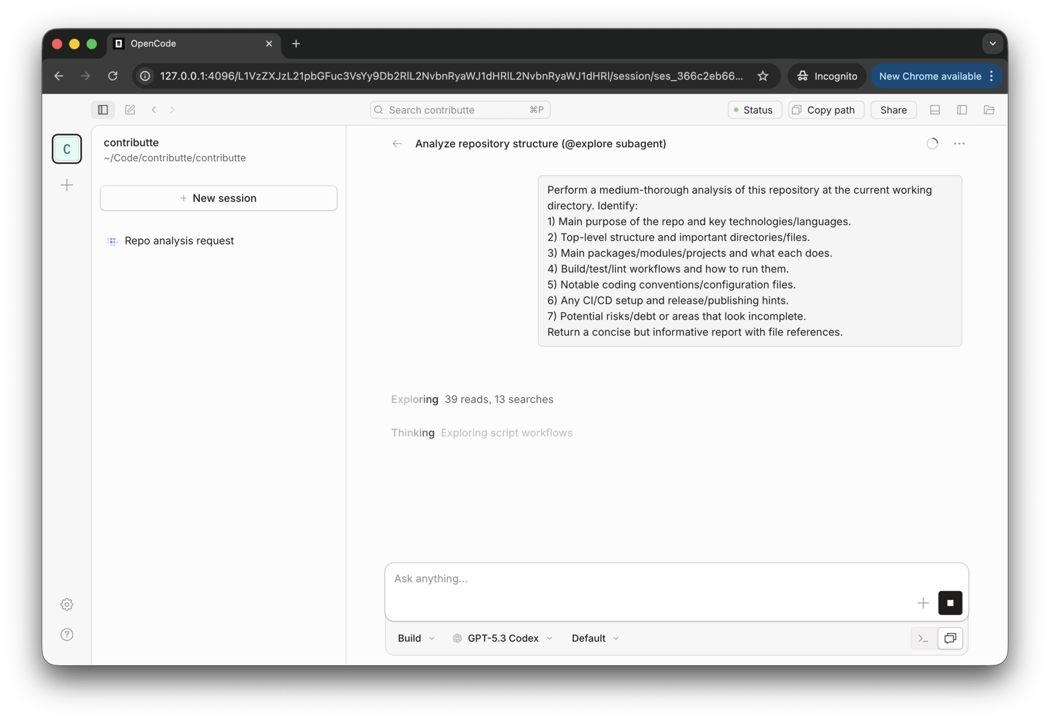The image size is (1050, 721).
Task: Toggle the left sidebar panel icon
Action: 103,110
